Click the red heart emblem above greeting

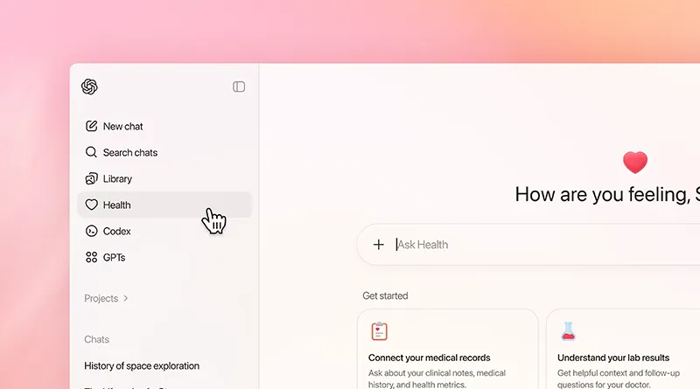pyautogui.click(x=635, y=163)
